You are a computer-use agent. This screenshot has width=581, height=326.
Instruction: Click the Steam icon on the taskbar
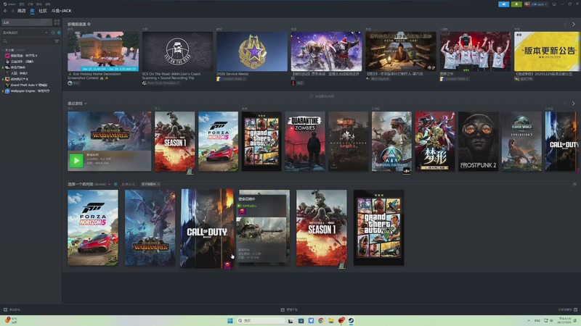[351, 320]
